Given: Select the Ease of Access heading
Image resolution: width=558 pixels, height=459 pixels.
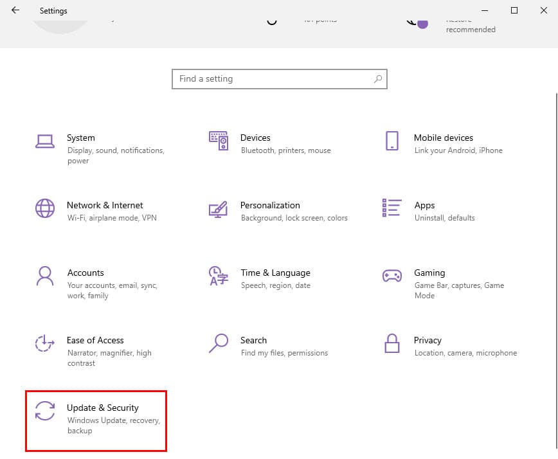Looking at the screenshot, I should 95,340.
